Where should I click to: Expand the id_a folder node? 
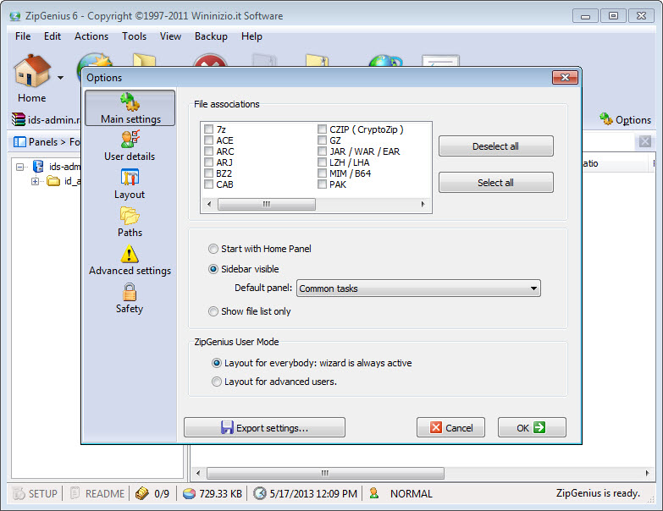(35, 181)
